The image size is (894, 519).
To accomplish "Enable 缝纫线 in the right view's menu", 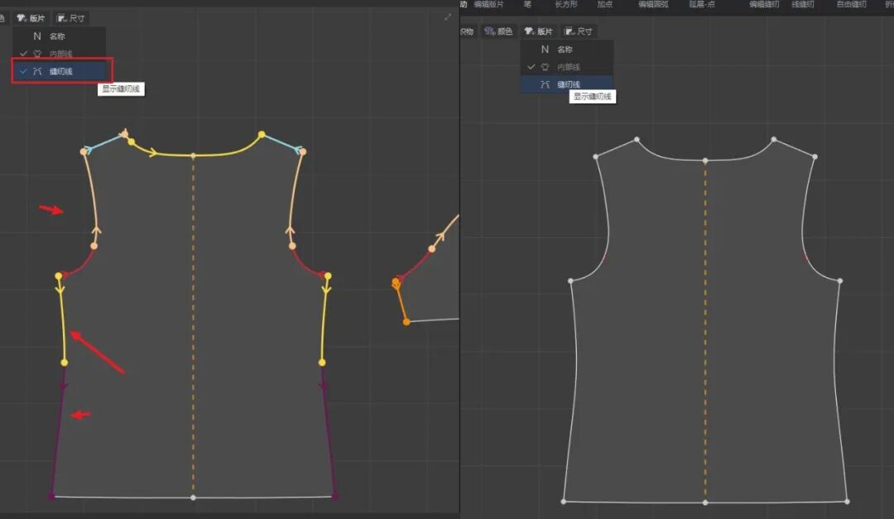I will (x=567, y=84).
